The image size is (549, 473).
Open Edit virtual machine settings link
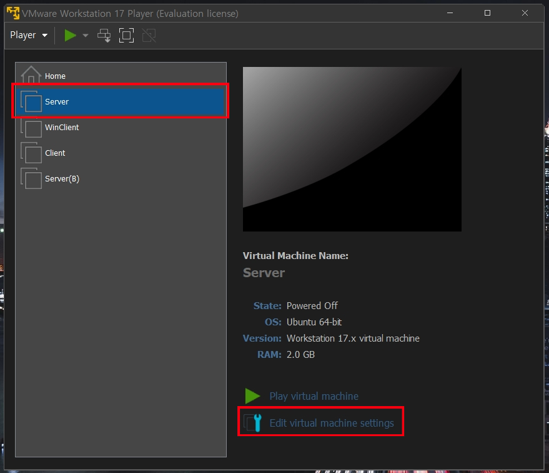pos(332,423)
